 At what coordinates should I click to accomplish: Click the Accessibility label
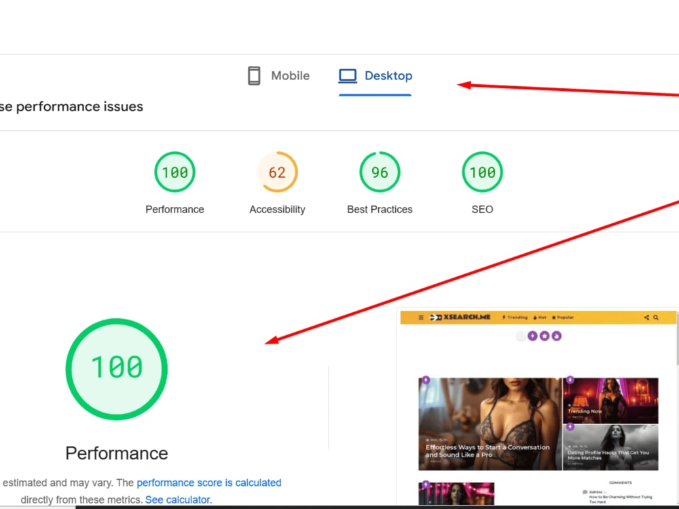(277, 210)
